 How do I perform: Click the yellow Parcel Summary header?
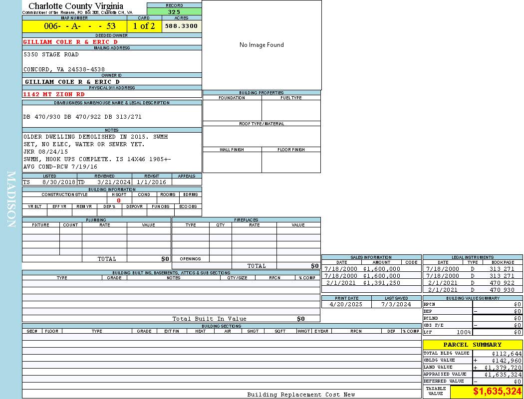472,345
